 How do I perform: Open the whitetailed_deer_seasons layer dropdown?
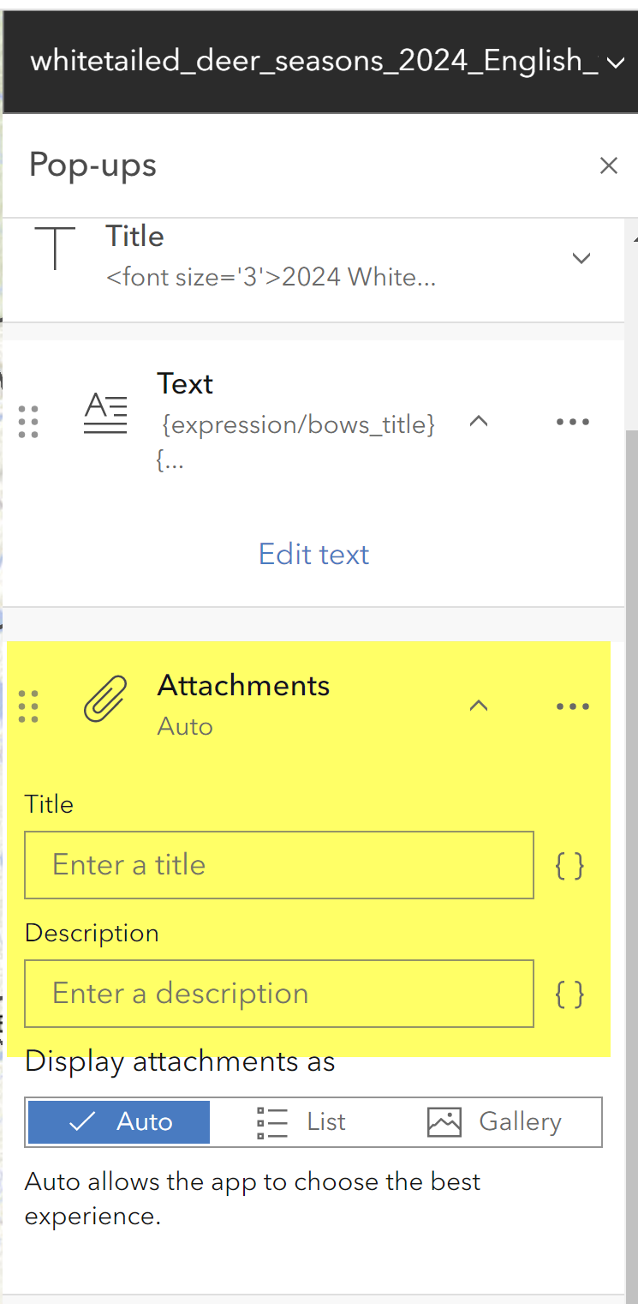pyautogui.click(x=616, y=62)
